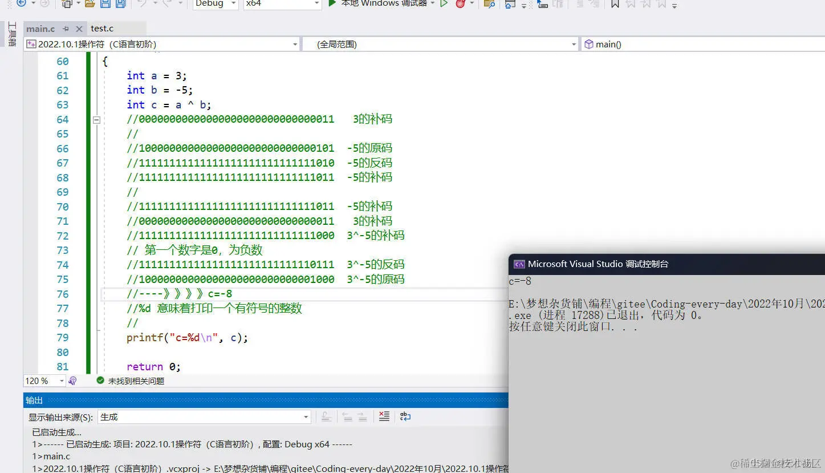Open the x64 platform dropdown
825x473 pixels.
pyautogui.click(x=283, y=3)
